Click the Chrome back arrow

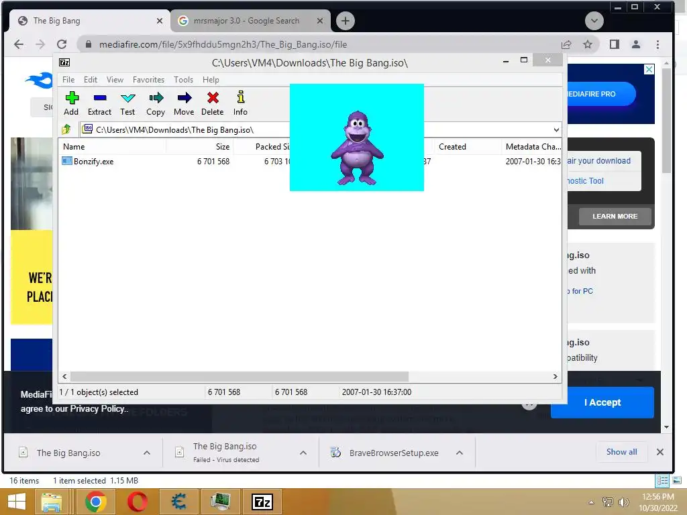18,44
